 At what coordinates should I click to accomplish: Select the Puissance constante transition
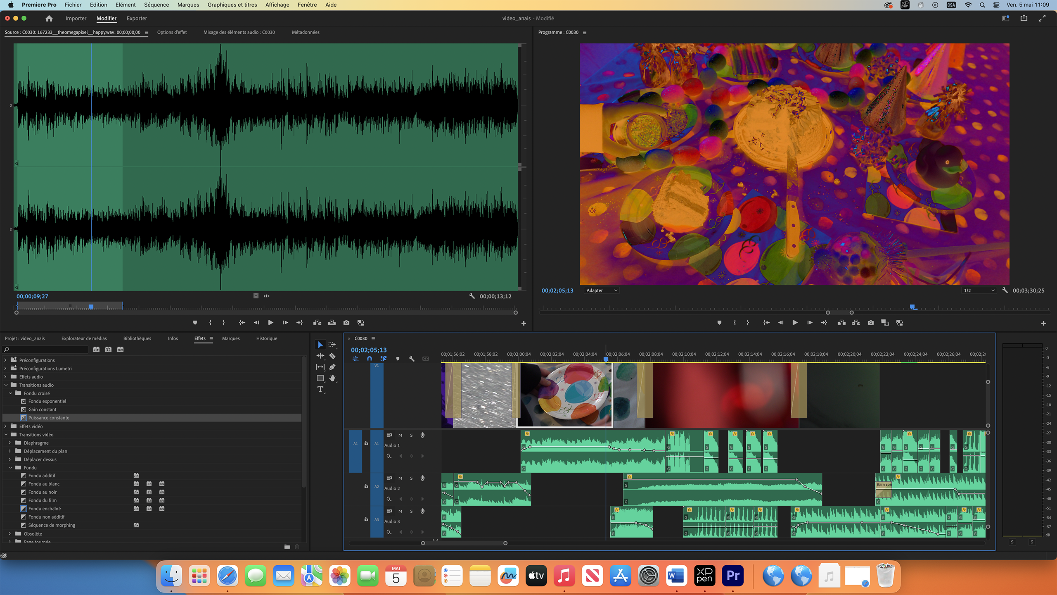pyautogui.click(x=49, y=418)
